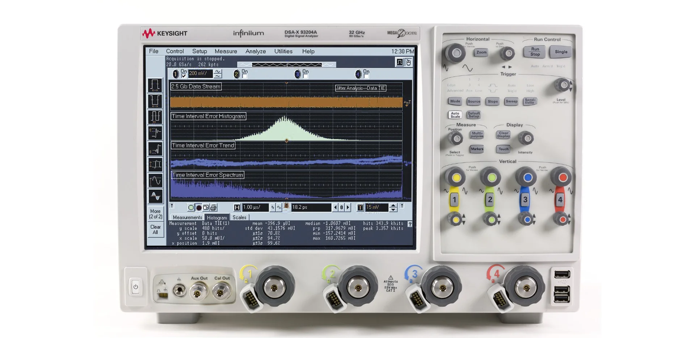Open the File menu
The width and height of the screenshot is (695, 338).
(153, 51)
